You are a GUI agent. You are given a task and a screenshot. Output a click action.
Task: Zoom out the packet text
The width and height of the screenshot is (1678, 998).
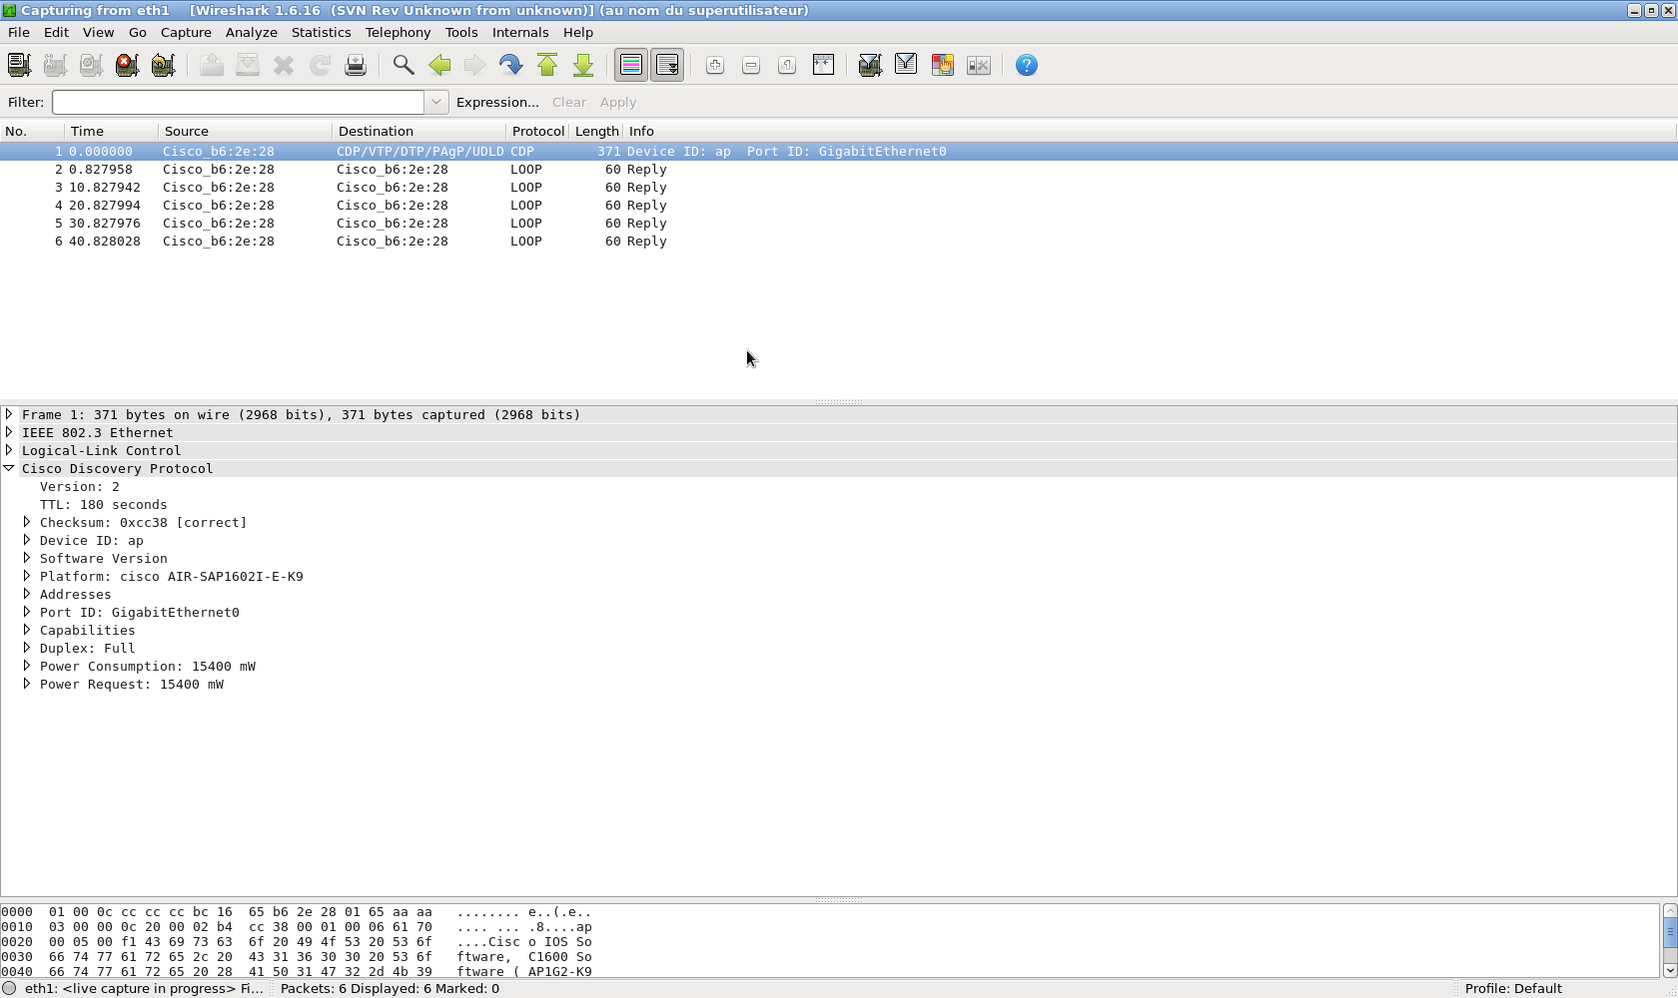click(x=751, y=65)
